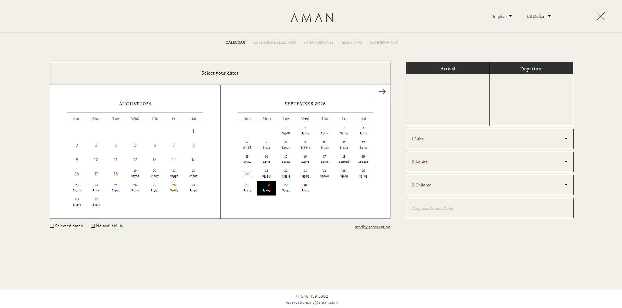Select September 28 highlighted date
The height and width of the screenshot is (308, 622).
[x=266, y=188]
